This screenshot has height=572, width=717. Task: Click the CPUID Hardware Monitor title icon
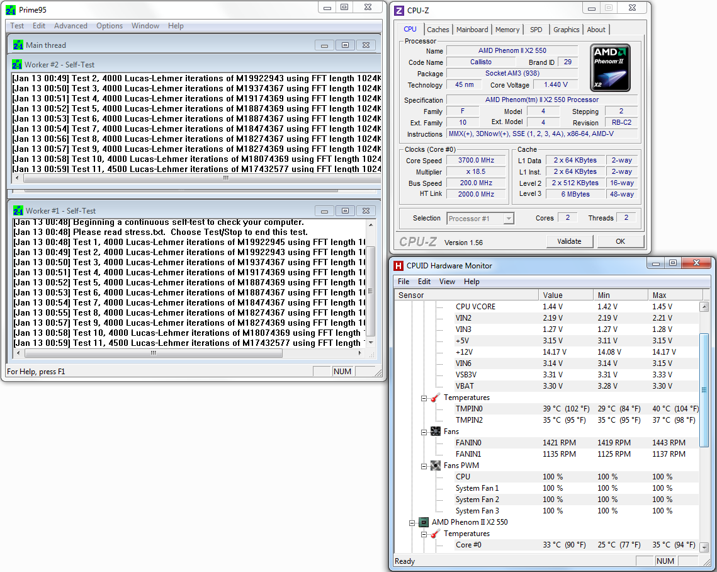click(x=398, y=265)
